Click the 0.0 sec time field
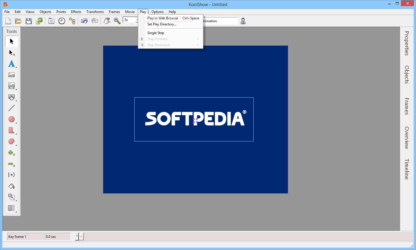This screenshot has height=250, width=416. click(x=58, y=237)
